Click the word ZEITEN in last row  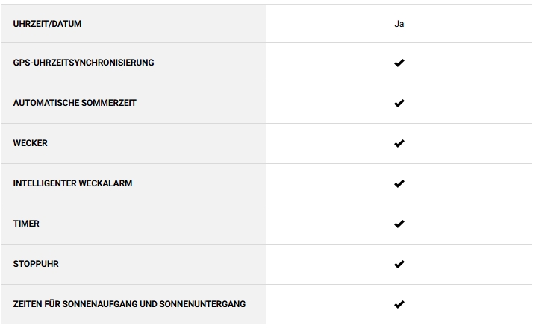pyautogui.click(x=29, y=304)
